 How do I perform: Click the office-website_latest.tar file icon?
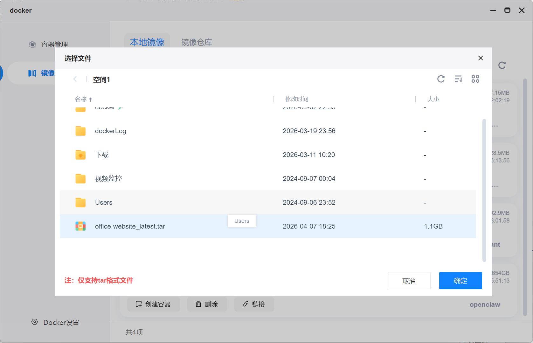click(80, 226)
